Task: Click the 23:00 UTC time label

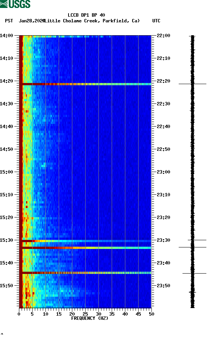Action: click(164, 172)
